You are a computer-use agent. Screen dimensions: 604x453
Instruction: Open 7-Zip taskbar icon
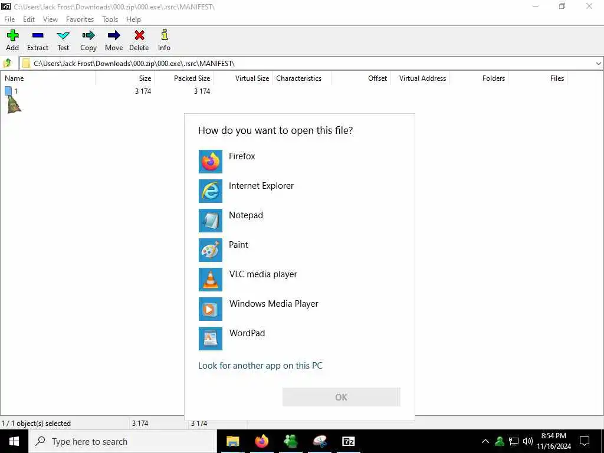point(348,441)
